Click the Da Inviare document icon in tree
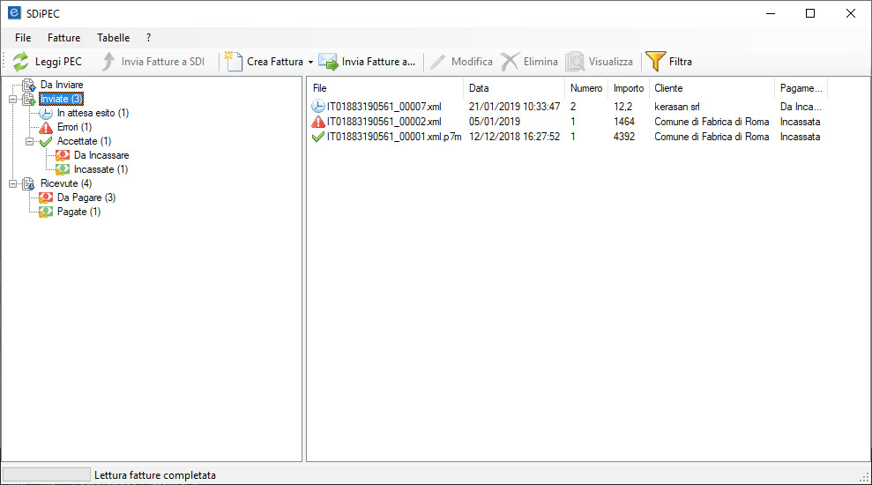This screenshot has width=872, height=485. click(28, 86)
